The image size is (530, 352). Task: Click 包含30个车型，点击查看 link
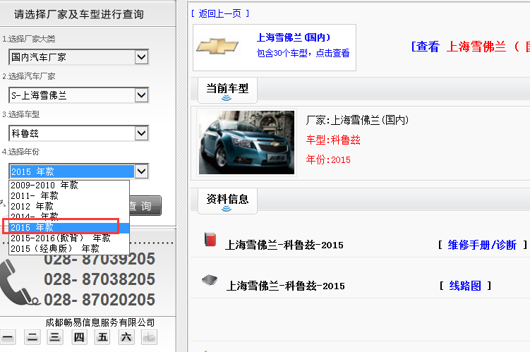(303, 54)
